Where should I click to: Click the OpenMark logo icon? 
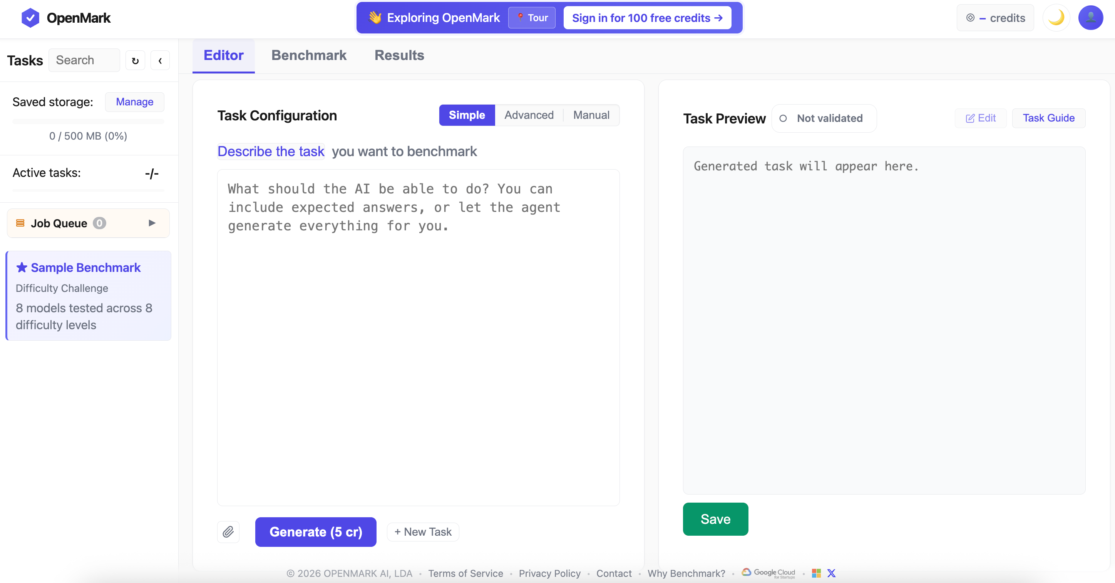[x=30, y=18]
